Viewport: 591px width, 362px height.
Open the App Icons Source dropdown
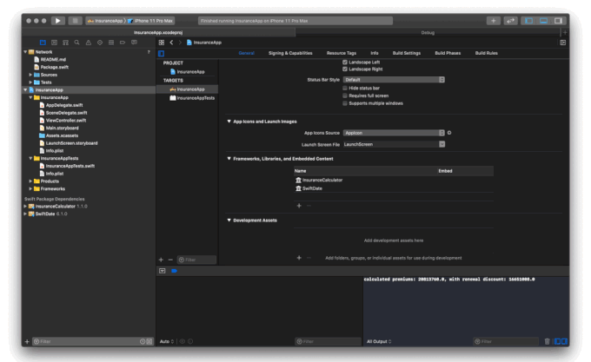click(x=394, y=133)
